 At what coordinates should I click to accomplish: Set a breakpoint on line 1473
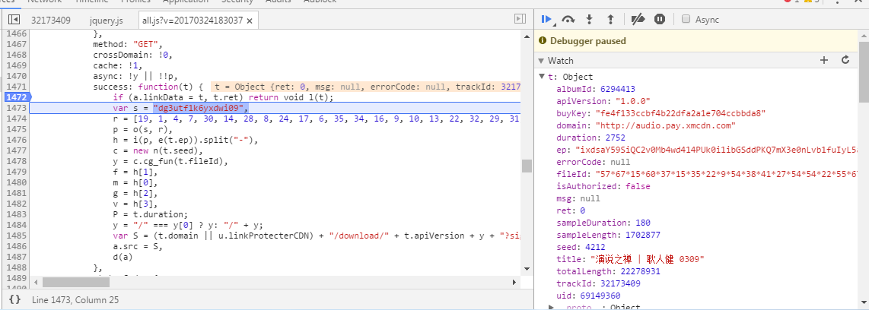(x=16, y=108)
